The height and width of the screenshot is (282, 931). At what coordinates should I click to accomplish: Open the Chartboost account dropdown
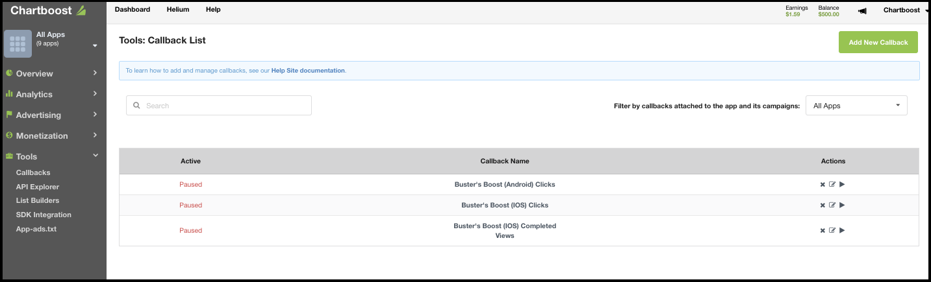pos(906,10)
